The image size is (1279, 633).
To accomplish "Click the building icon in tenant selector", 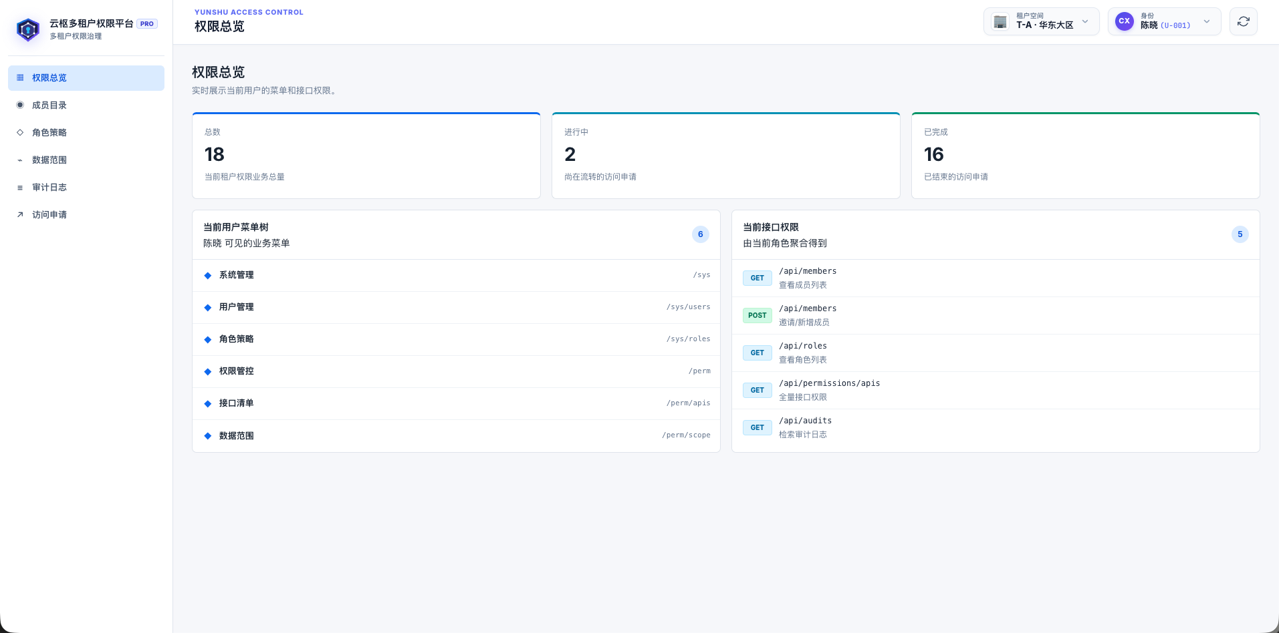I will [1000, 21].
